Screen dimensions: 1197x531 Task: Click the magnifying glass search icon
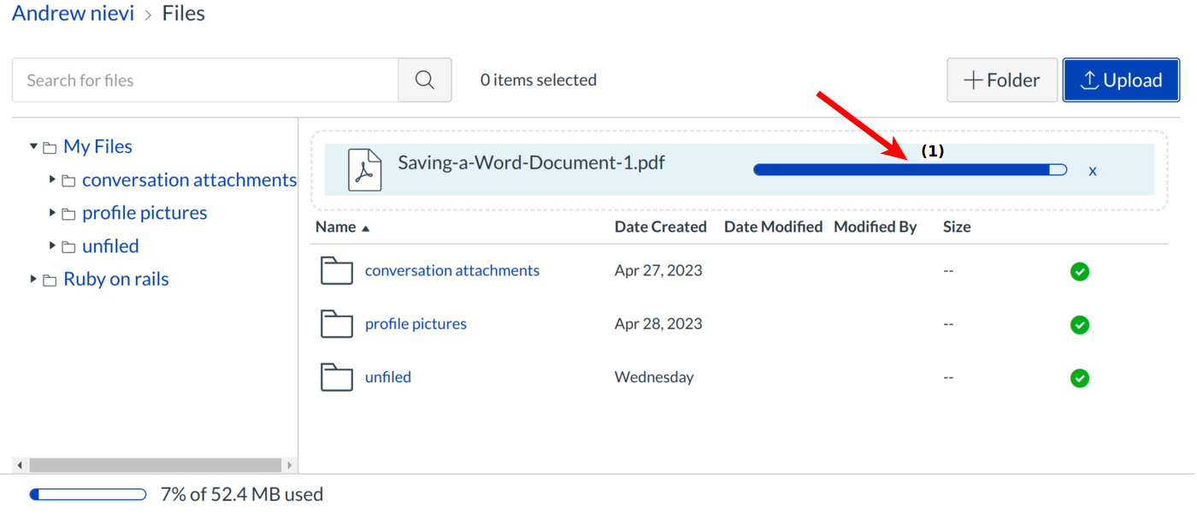point(424,80)
